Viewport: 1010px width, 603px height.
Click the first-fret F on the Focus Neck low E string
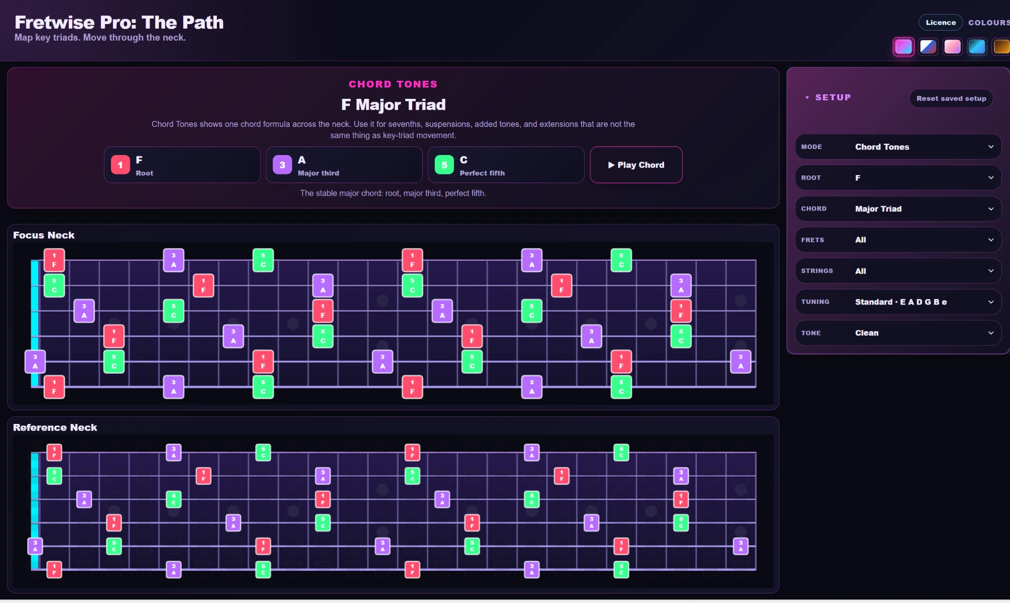click(x=54, y=387)
